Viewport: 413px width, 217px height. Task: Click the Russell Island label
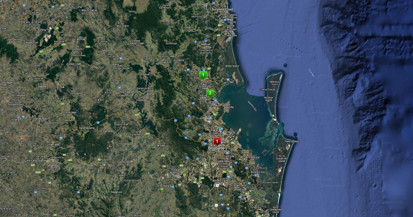270,182
